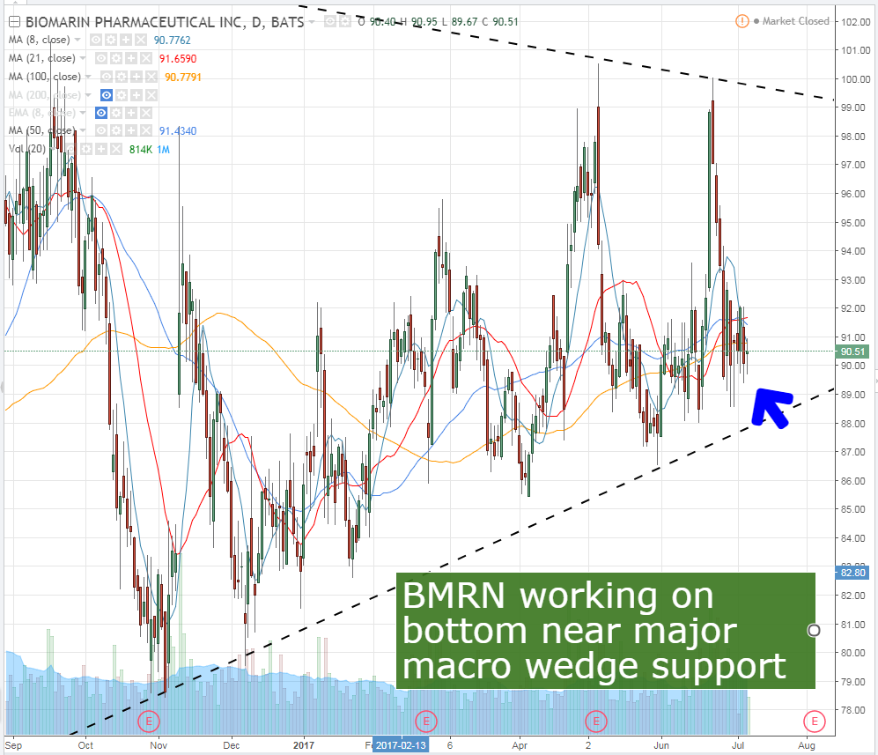Click plus icon for Vol (20)

pos(100,149)
